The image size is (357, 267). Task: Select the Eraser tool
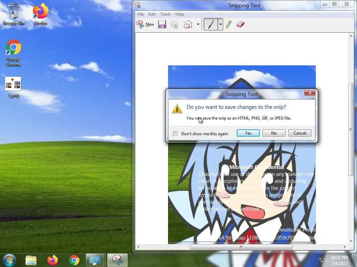tap(240, 24)
